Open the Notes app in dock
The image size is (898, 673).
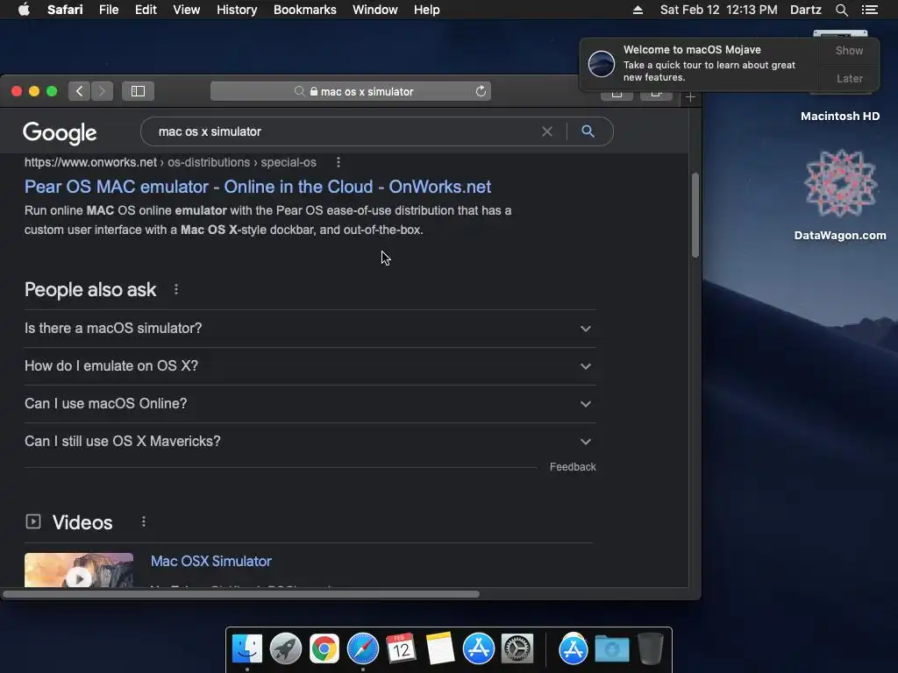440,648
